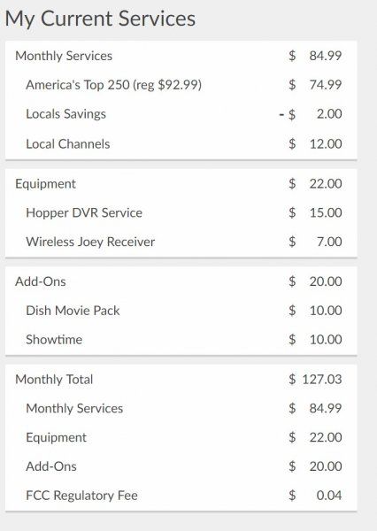Viewport: 377px width, 531px height.
Task: Select the Local Channels line item
Action: tap(181, 143)
